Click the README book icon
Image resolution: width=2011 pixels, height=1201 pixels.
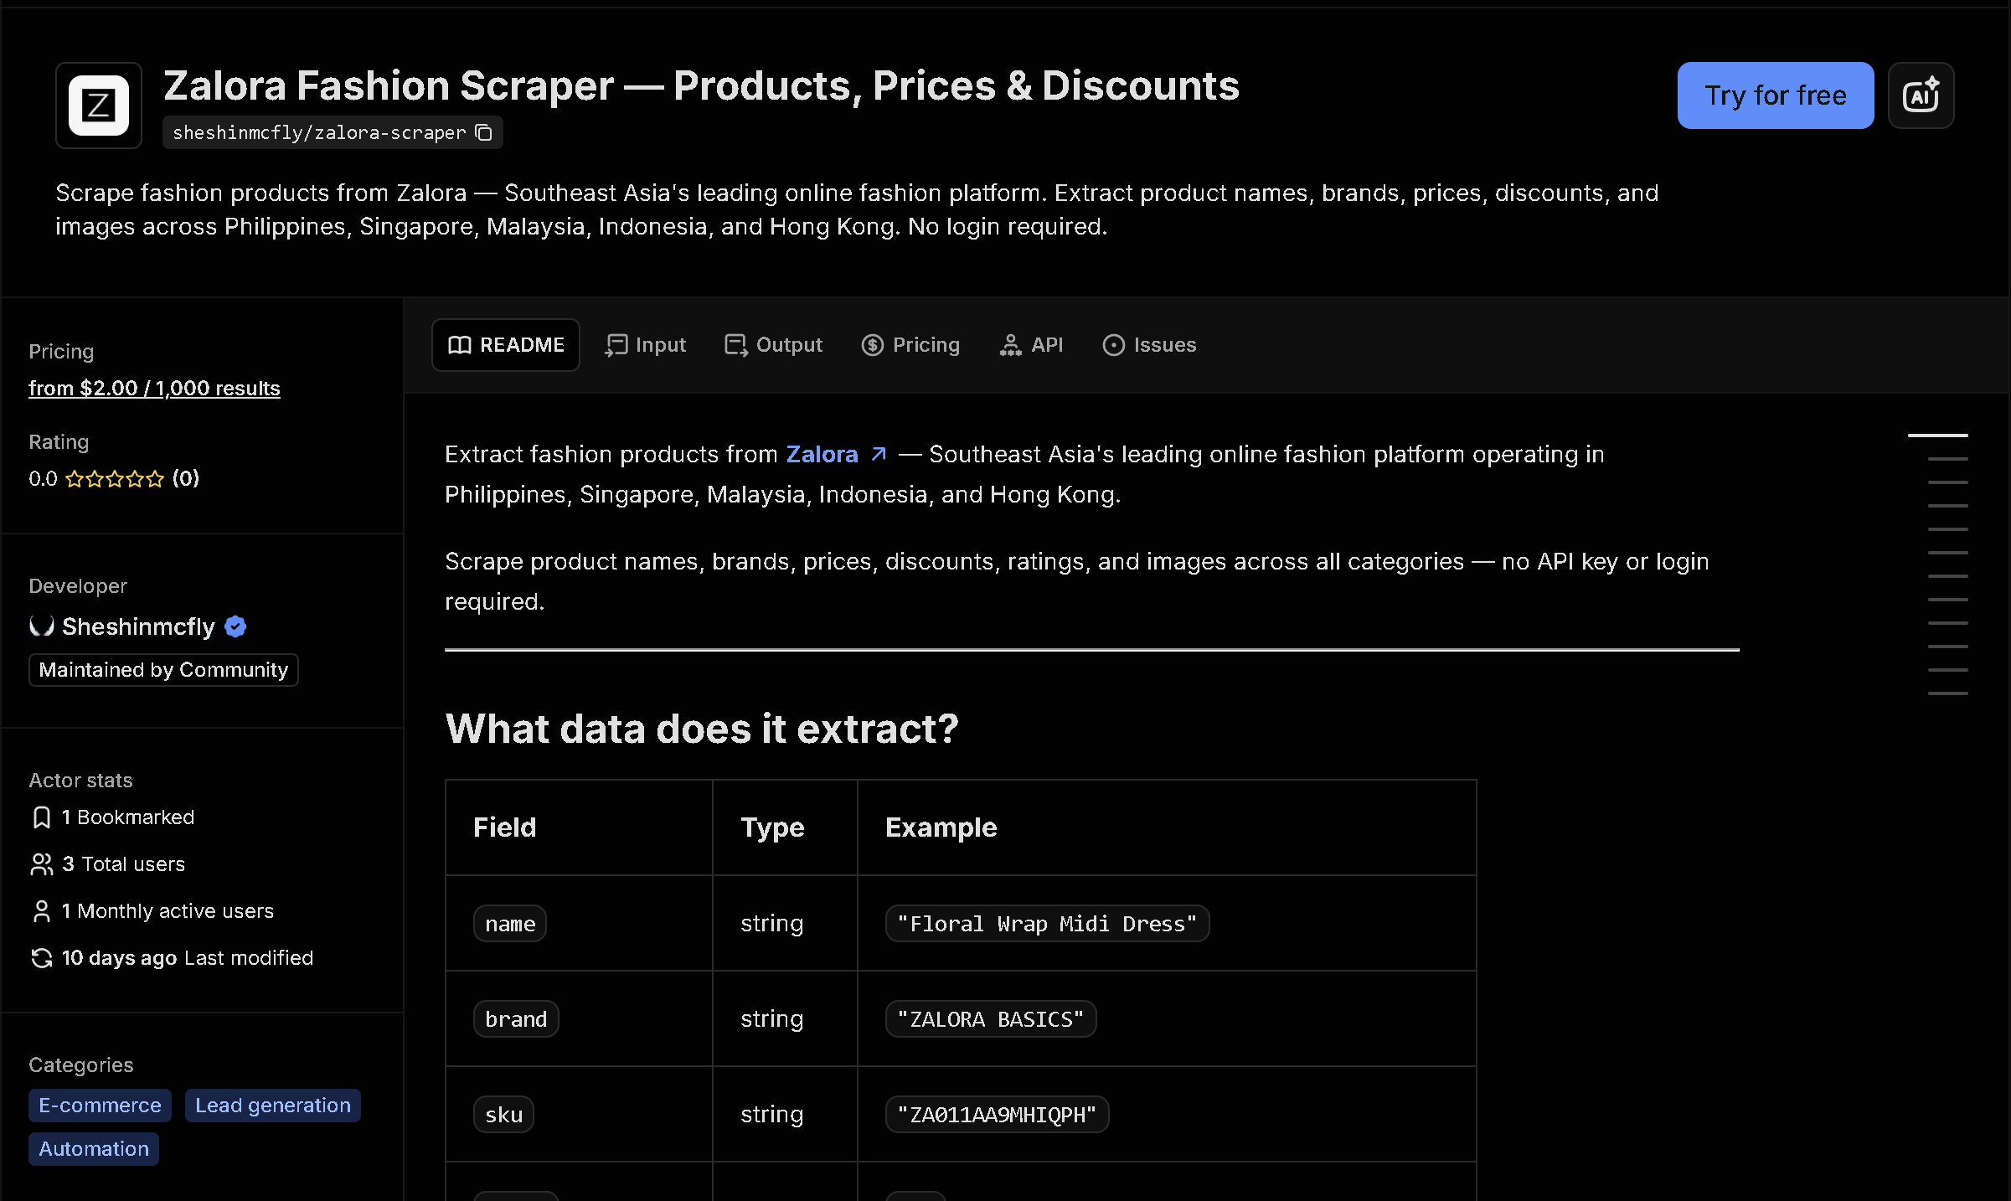click(460, 345)
